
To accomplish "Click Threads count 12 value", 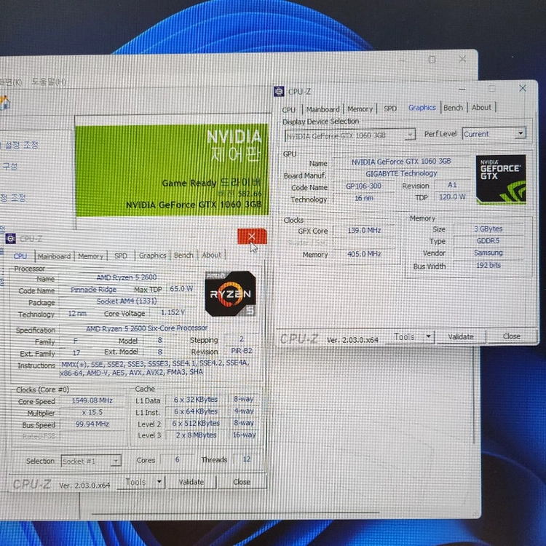I will 247,459.
